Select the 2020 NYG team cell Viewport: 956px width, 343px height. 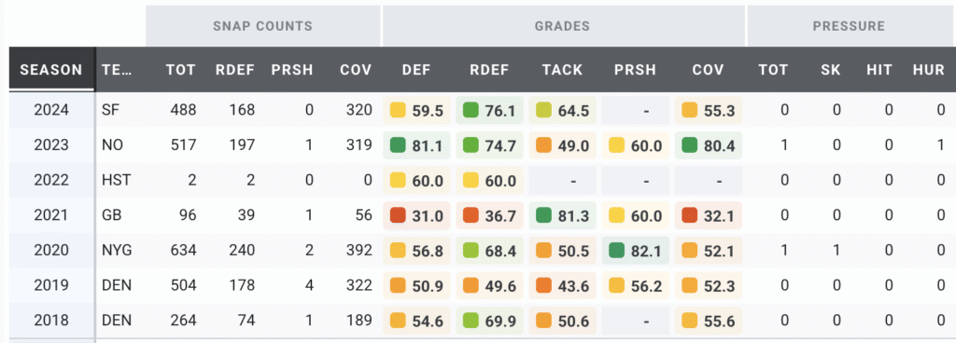pyautogui.click(x=116, y=251)
